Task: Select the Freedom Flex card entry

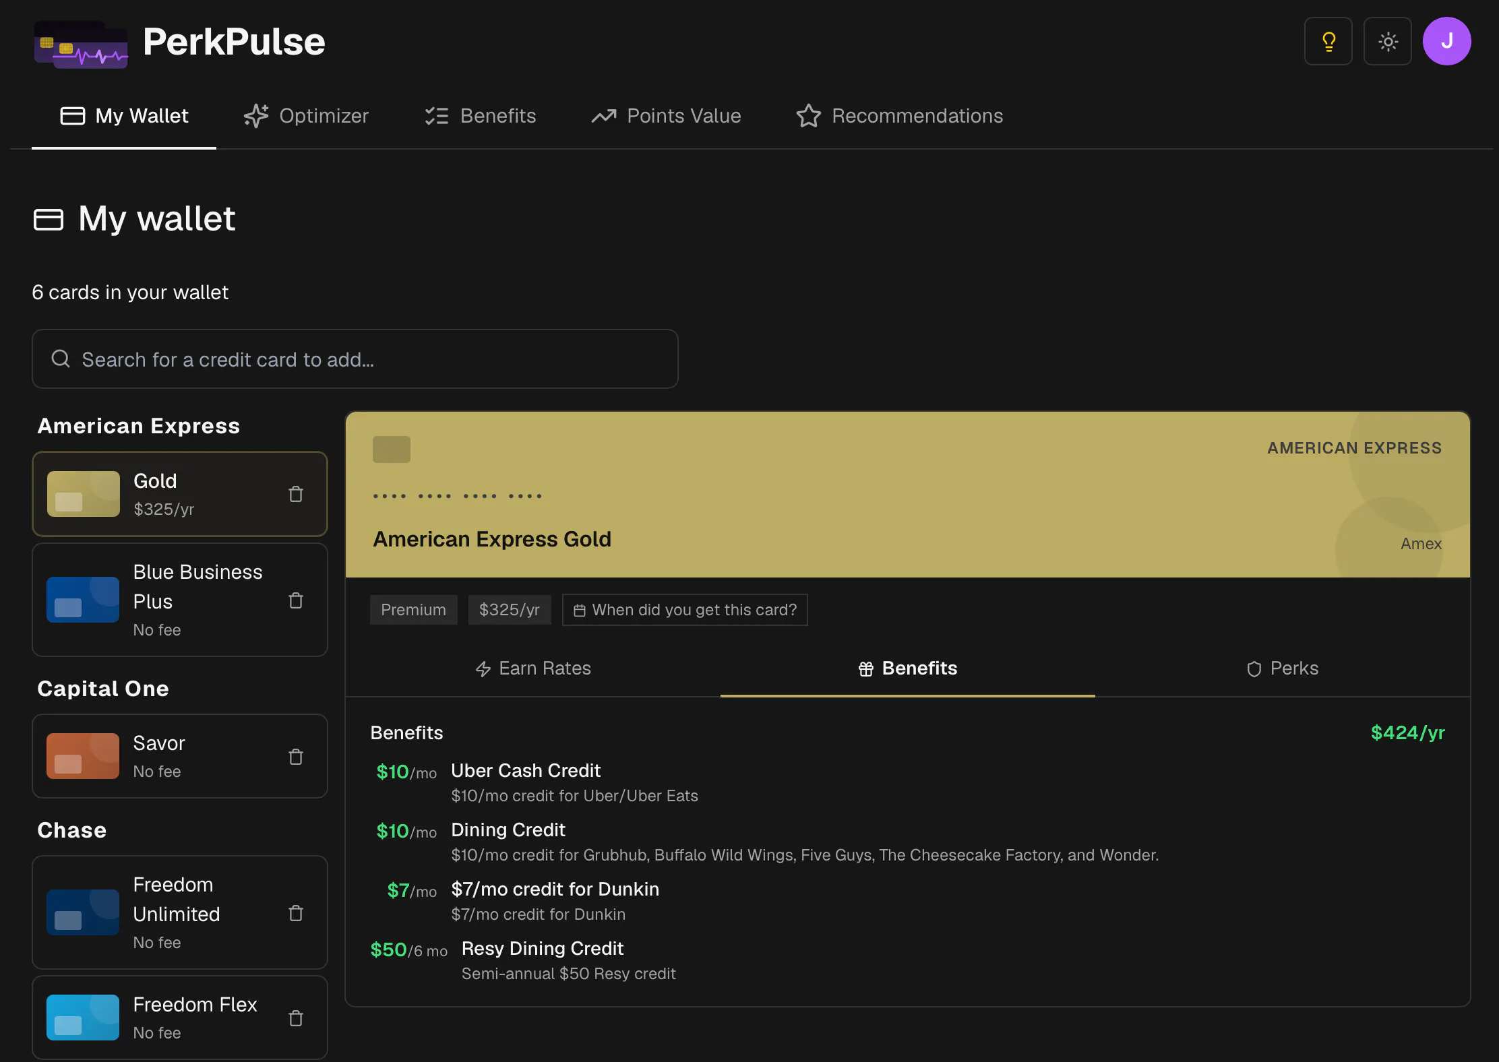Action: pos(180,1018)
